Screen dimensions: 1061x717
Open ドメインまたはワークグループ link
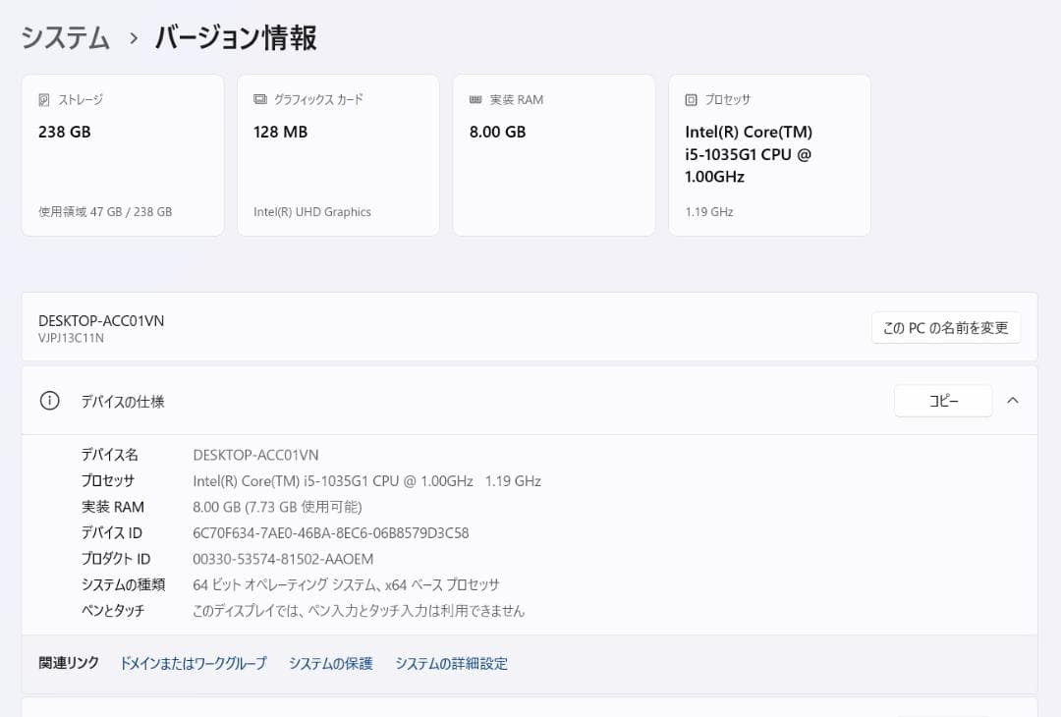tap(192, 663)
